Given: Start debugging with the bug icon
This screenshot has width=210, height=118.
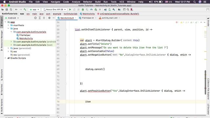Looking at the screenshot, I should (83, 10).
